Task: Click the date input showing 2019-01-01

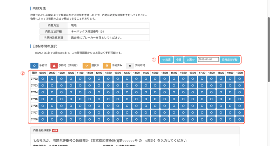Action: (x=208, y=60)
